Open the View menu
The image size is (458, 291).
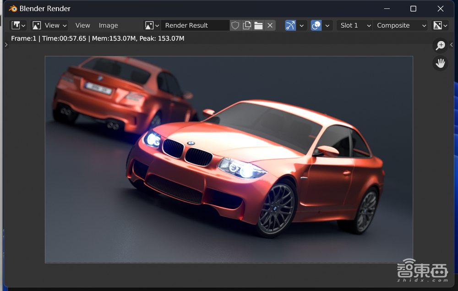pyautogui.click(x=82, y=26)
